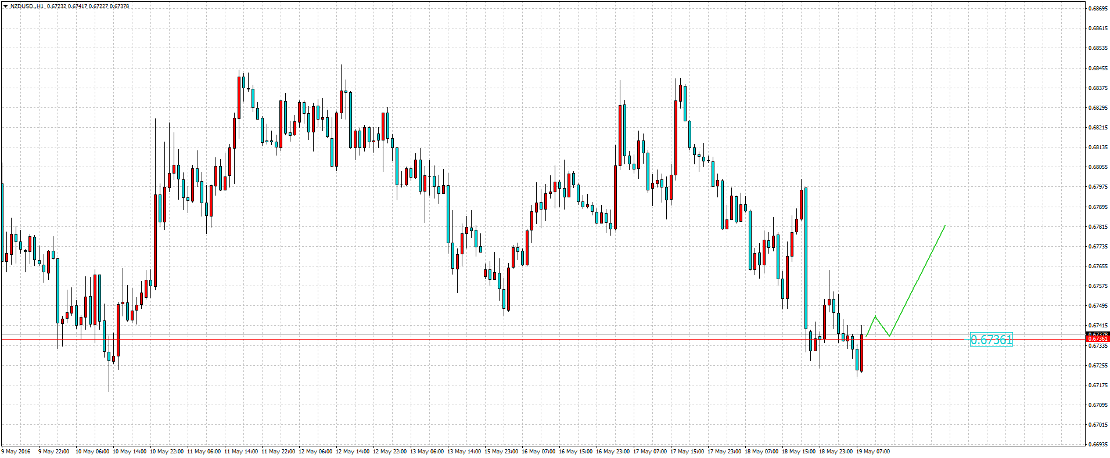Click the 13 May 06:00 time label
The width and height of the screenshot is (1110, 458).
pyautogui.click(x=428, y=452)
